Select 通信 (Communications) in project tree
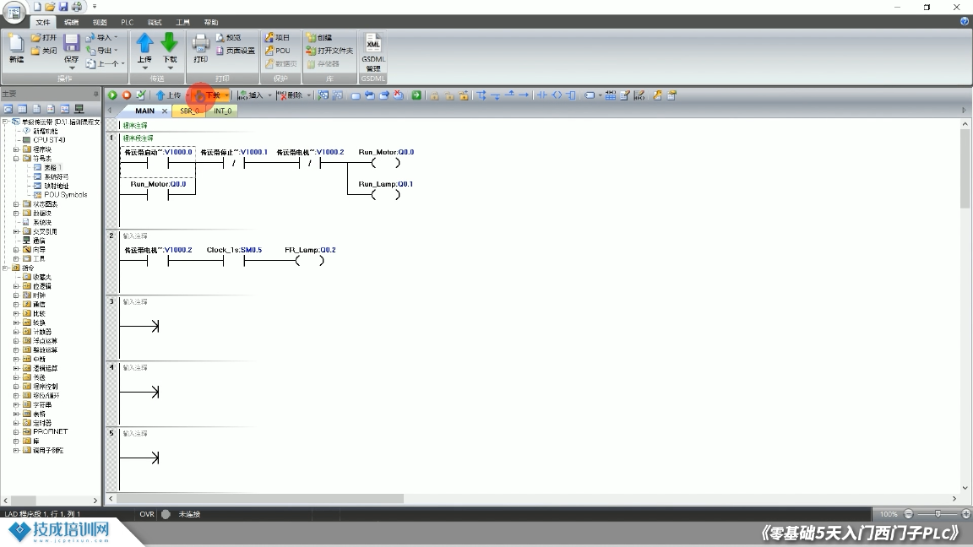This screenshot has width=973, height=547. (x=39, y=241)
